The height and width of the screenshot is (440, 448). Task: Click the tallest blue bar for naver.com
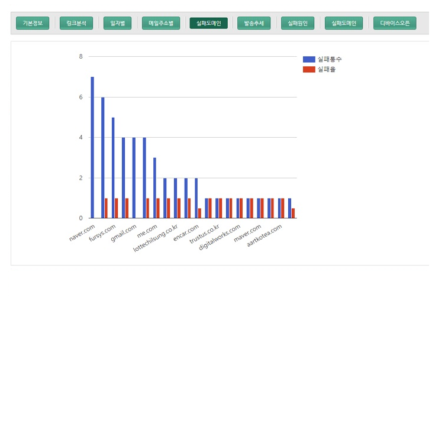(x=92, y=147)
